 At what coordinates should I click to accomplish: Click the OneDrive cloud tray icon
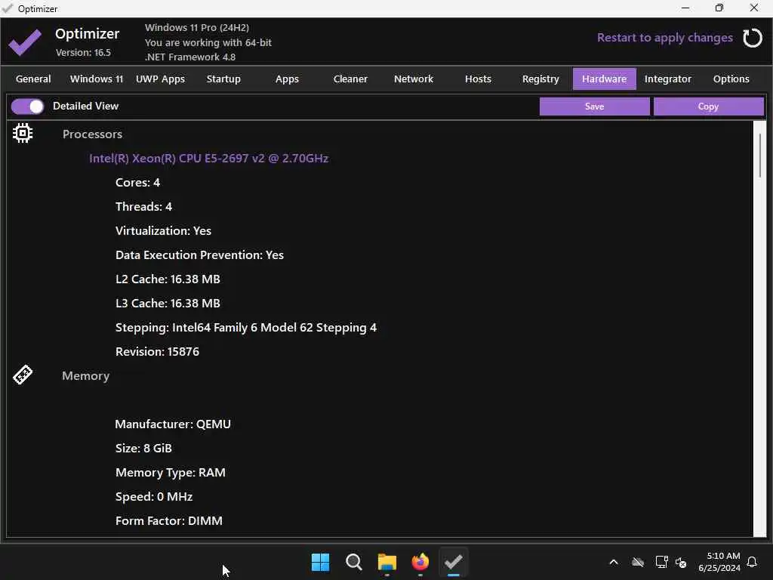[638, 562]
